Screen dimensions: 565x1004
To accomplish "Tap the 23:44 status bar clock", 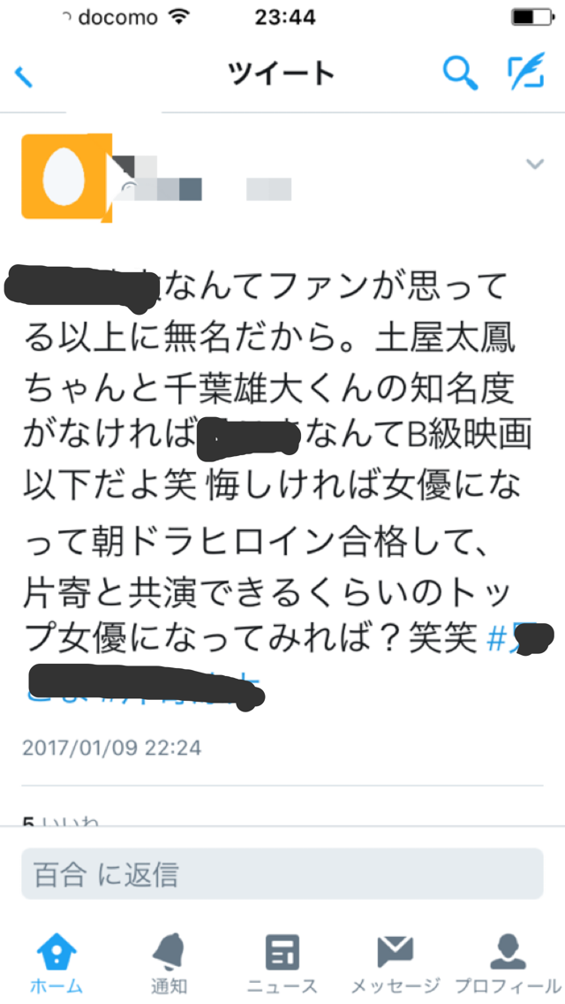I will click(285, 17).
